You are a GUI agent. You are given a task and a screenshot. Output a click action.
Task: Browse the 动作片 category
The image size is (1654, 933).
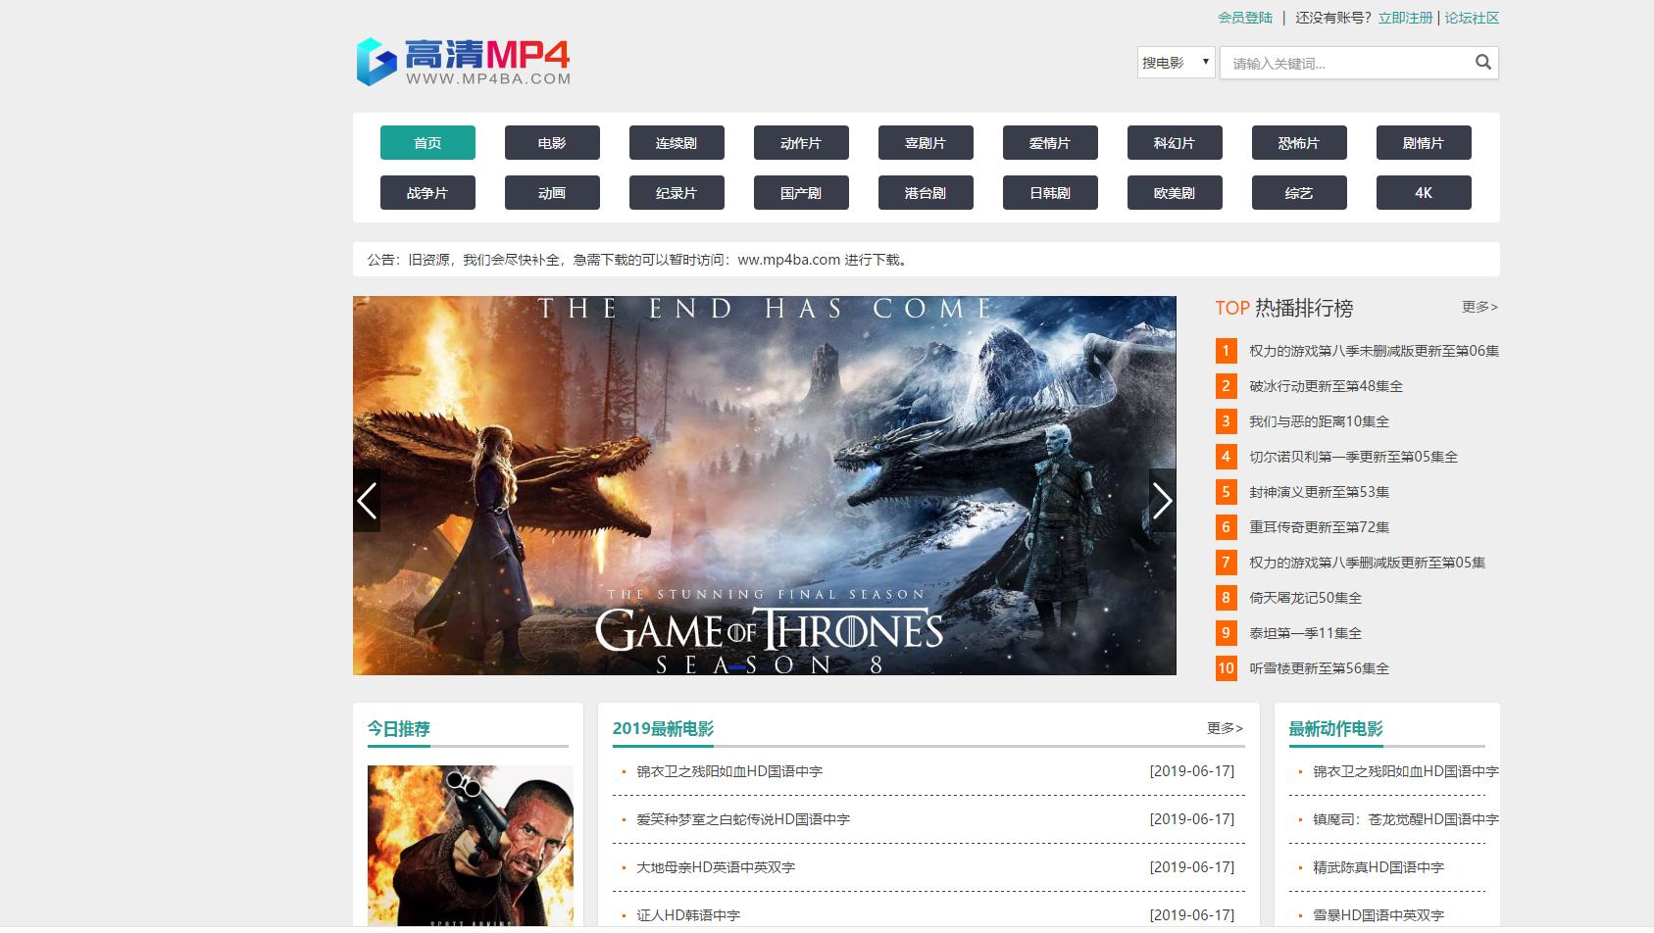801,143
